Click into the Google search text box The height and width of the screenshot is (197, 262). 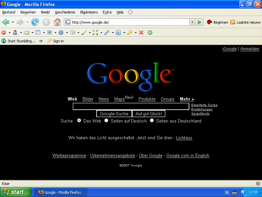click(x=131, y=106)
